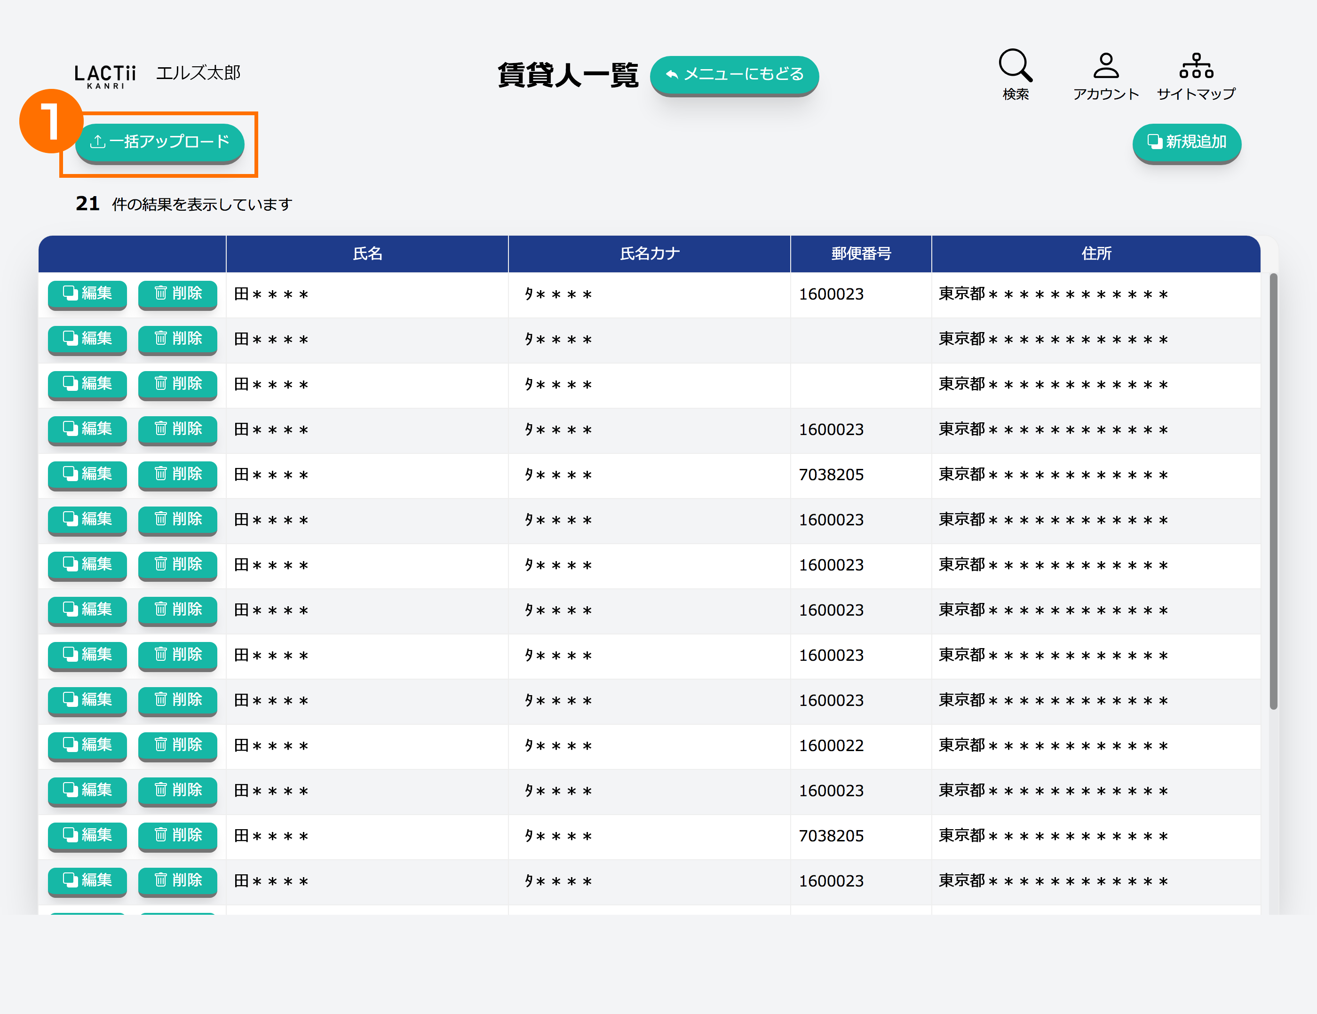Click the new addition button
The image size is (1317, 1014).
point(1186,143)
